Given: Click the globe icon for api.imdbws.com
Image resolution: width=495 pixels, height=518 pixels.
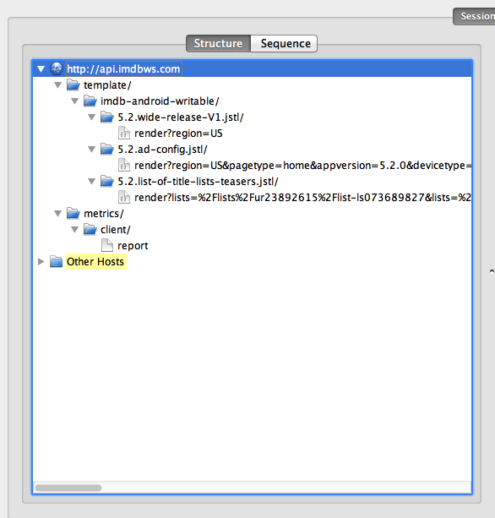Looking at the screenshot, I should tap(57, 68).
